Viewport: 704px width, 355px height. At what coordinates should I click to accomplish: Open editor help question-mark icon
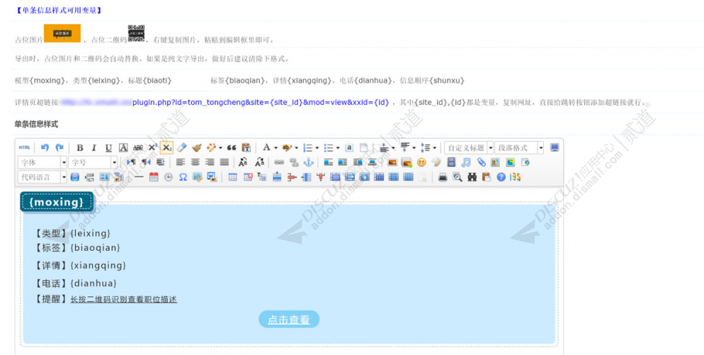click(501, 177)
